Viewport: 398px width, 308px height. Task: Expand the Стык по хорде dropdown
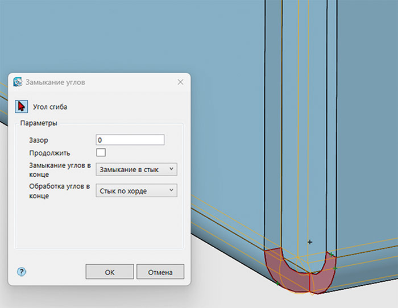136,191
